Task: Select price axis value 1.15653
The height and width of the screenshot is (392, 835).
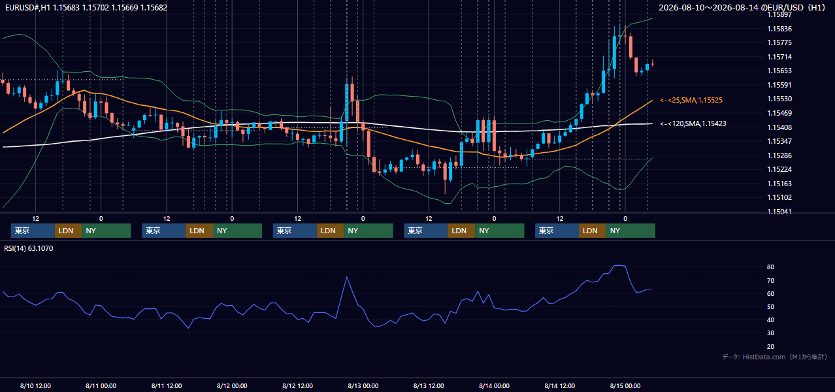Action: (779, 71)
